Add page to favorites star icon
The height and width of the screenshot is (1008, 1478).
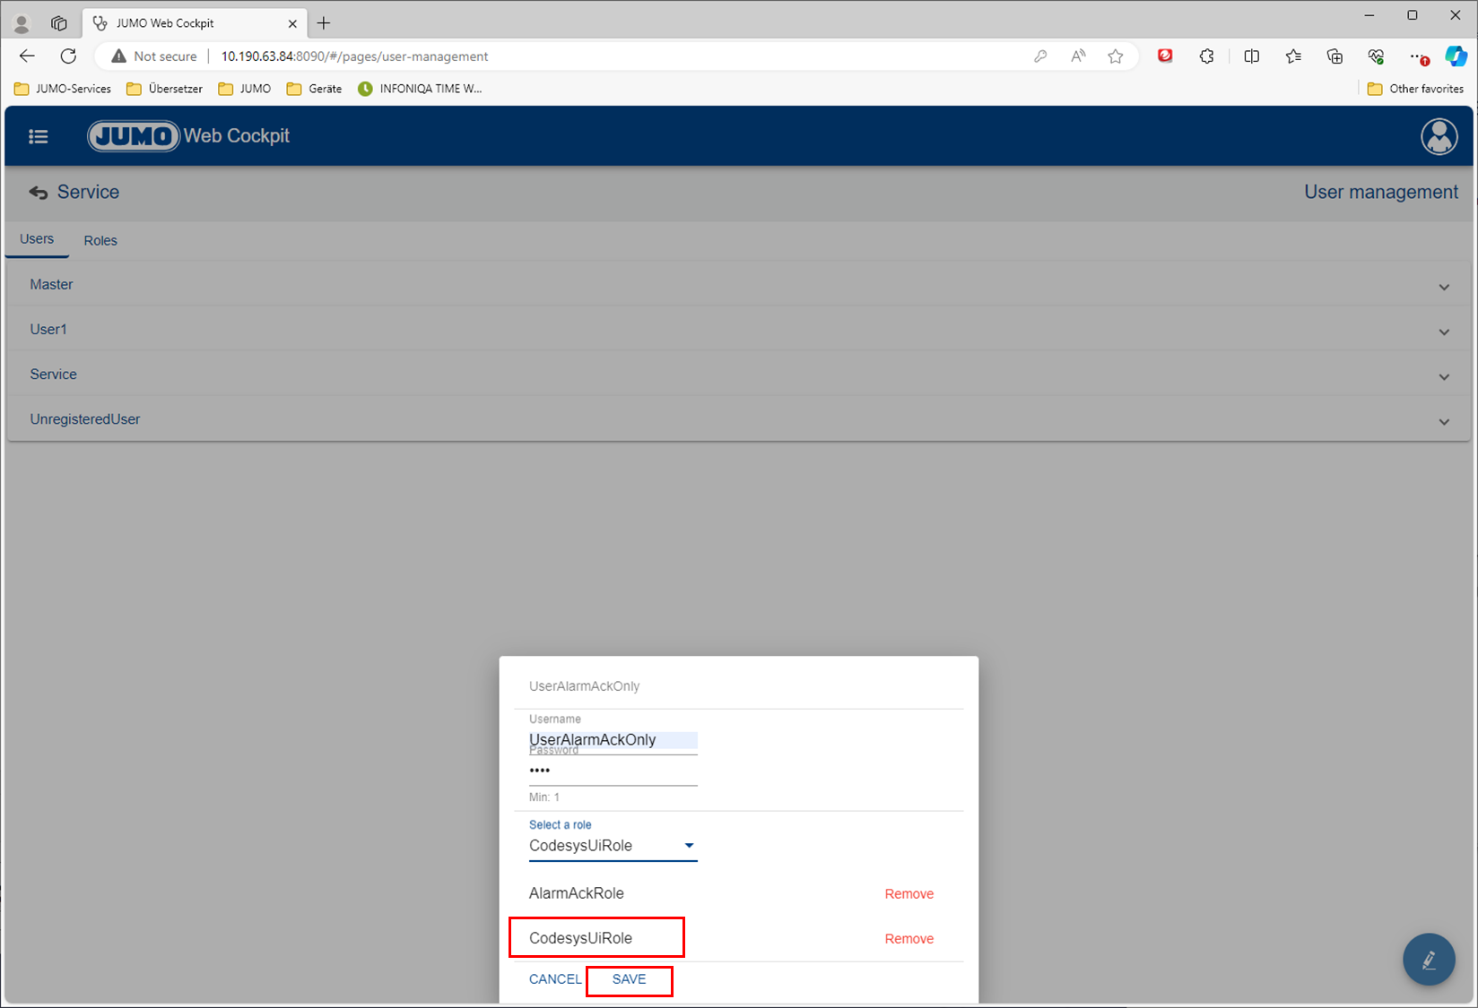1115,56
